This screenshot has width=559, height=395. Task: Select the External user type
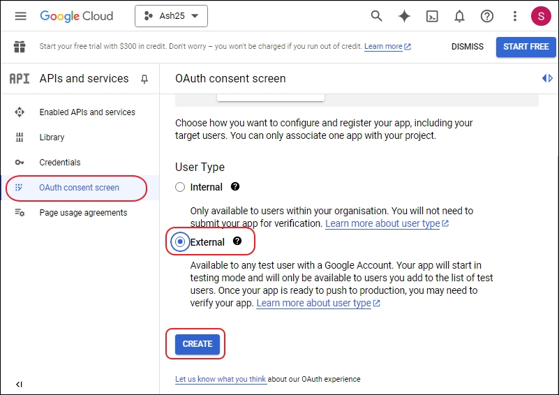point(181,242)
